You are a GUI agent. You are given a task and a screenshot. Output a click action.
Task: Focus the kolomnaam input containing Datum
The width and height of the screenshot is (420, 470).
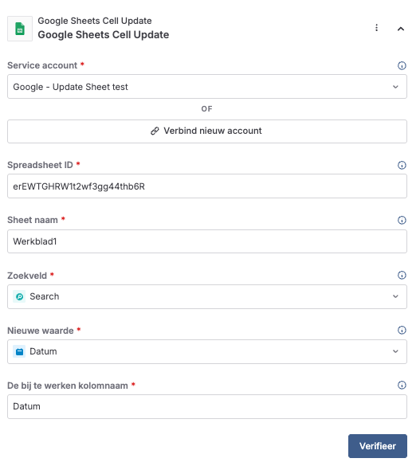point(207,406)
